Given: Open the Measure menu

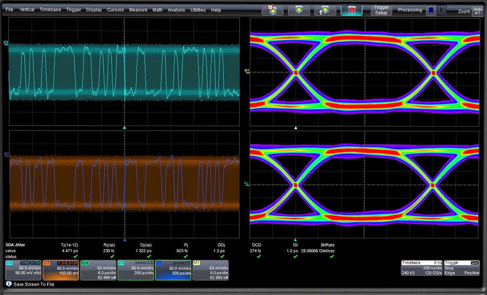Looking at the screenshot, I should pos(138,10).
